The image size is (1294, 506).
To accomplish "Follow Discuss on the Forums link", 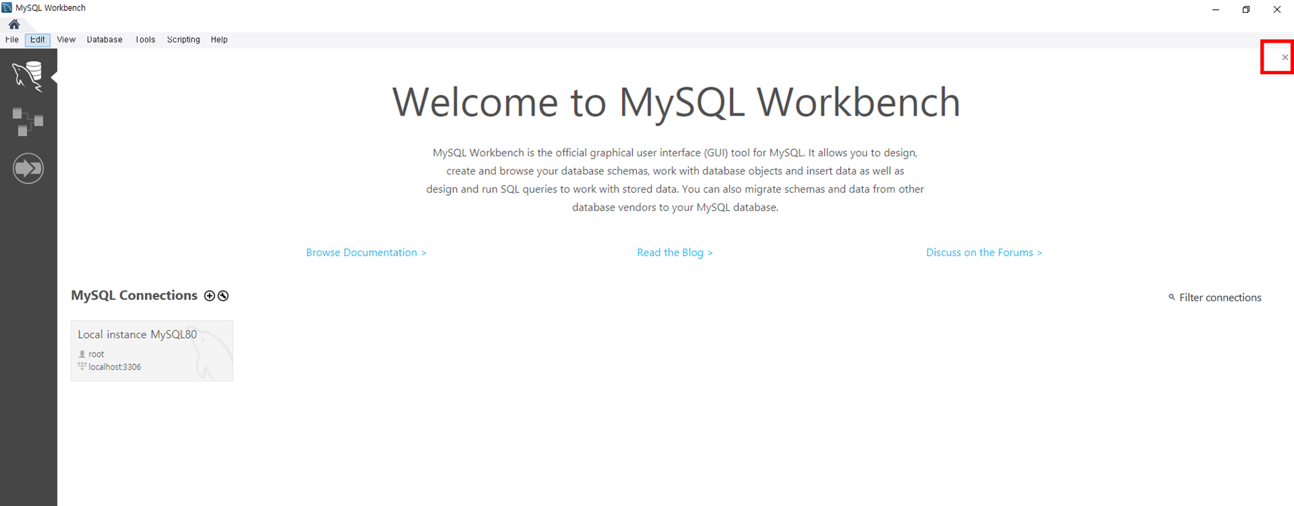I will [x=984, y=252].
